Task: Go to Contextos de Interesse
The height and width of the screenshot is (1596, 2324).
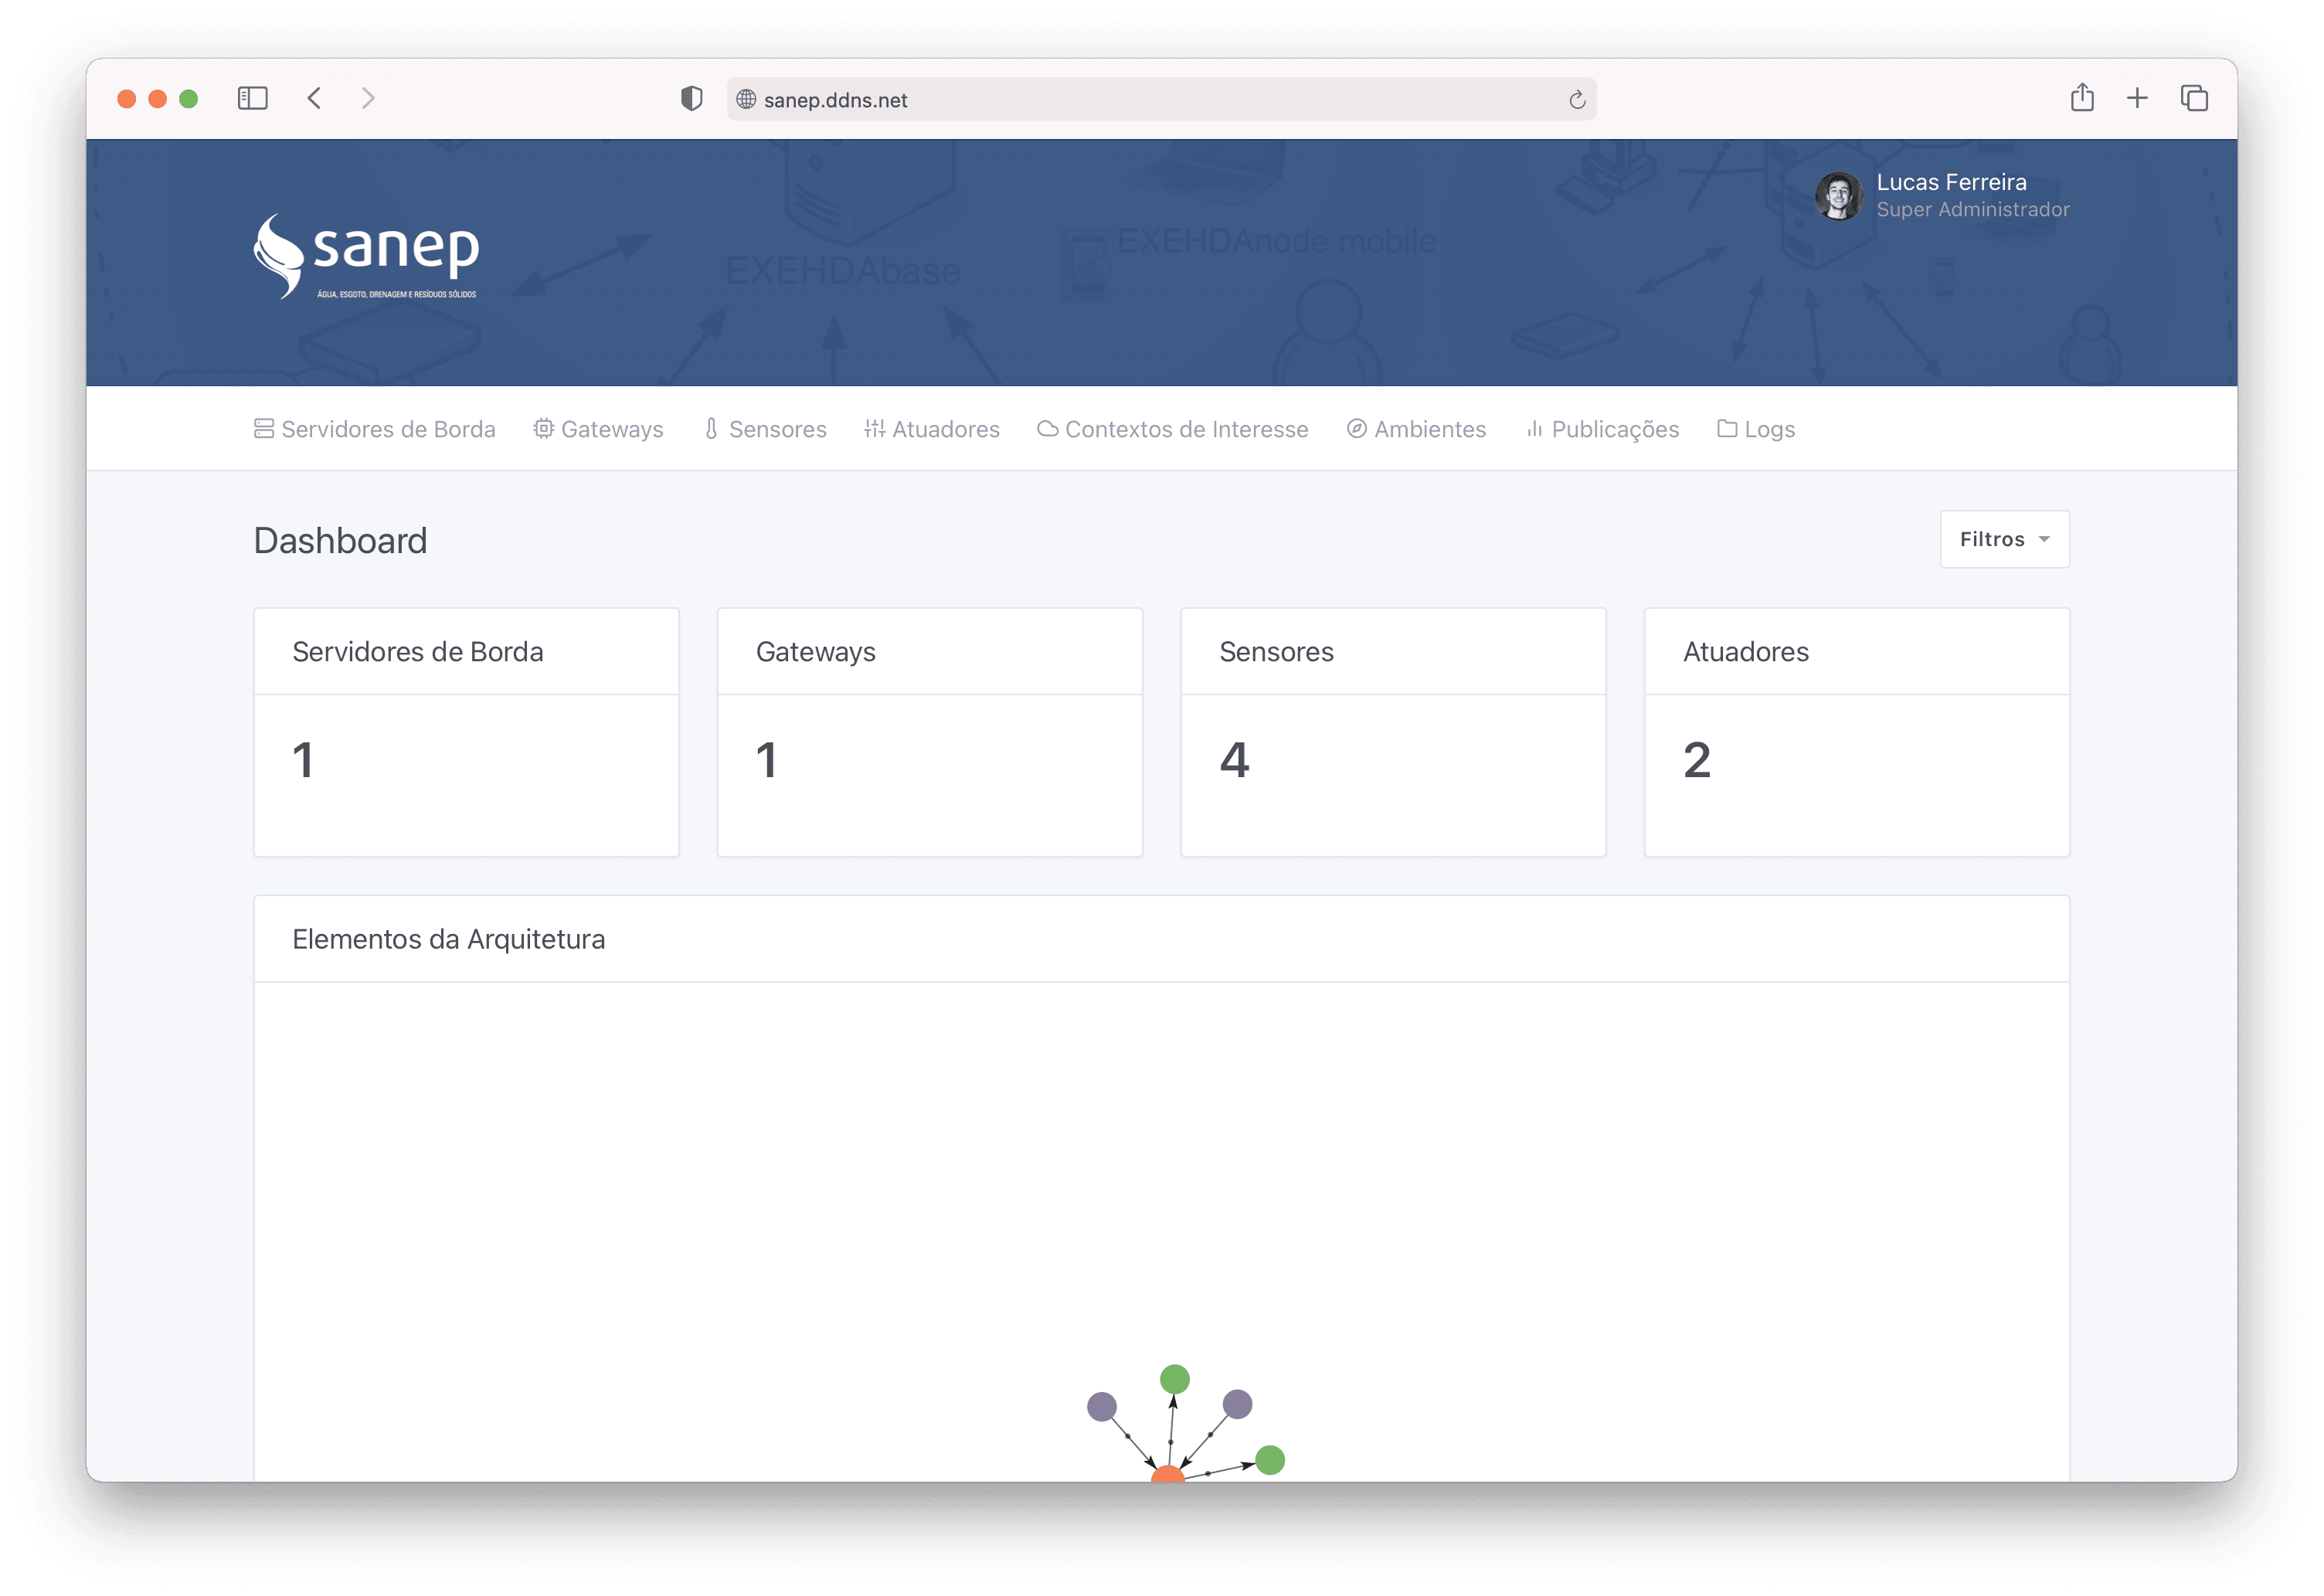Action: 1173,429
